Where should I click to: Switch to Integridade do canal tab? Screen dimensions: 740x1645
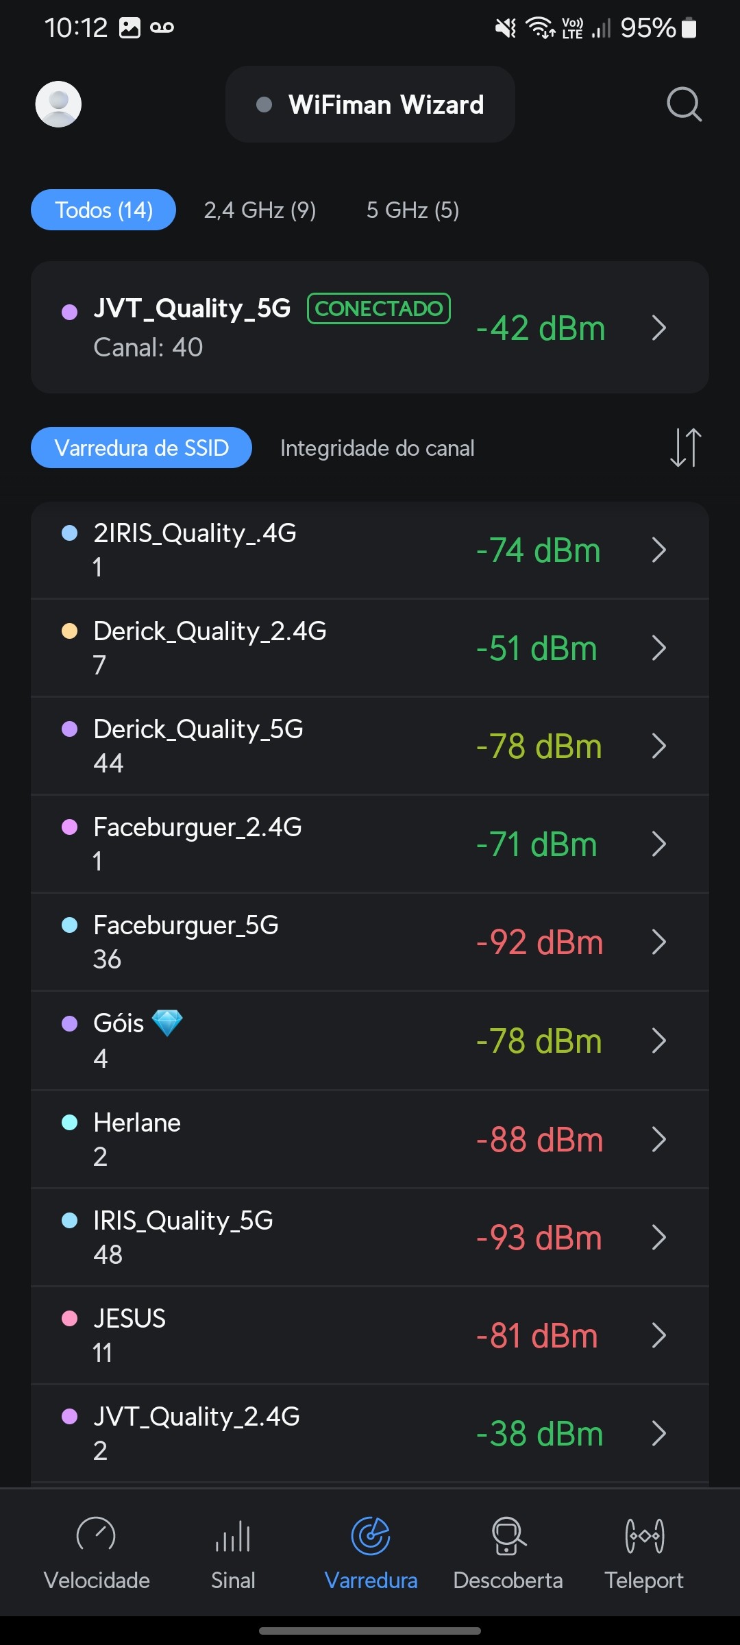pos(377,448)
